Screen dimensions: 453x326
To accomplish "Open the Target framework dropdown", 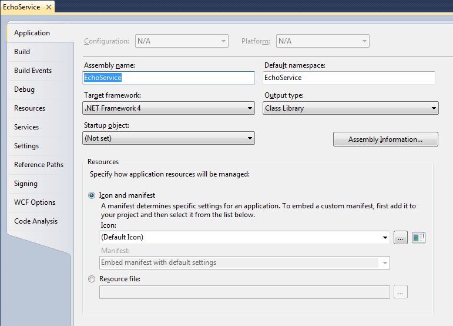I will pyautogui.click(x=169, y=108).
